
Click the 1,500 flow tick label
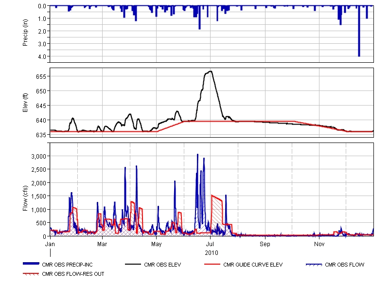click(x=39, y=197)
